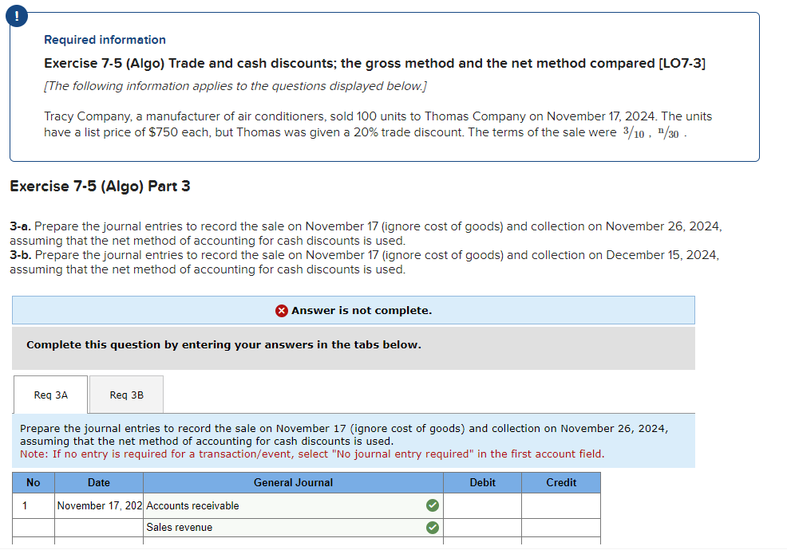
Task: Click the November 17 date cell
Action: 99,506
